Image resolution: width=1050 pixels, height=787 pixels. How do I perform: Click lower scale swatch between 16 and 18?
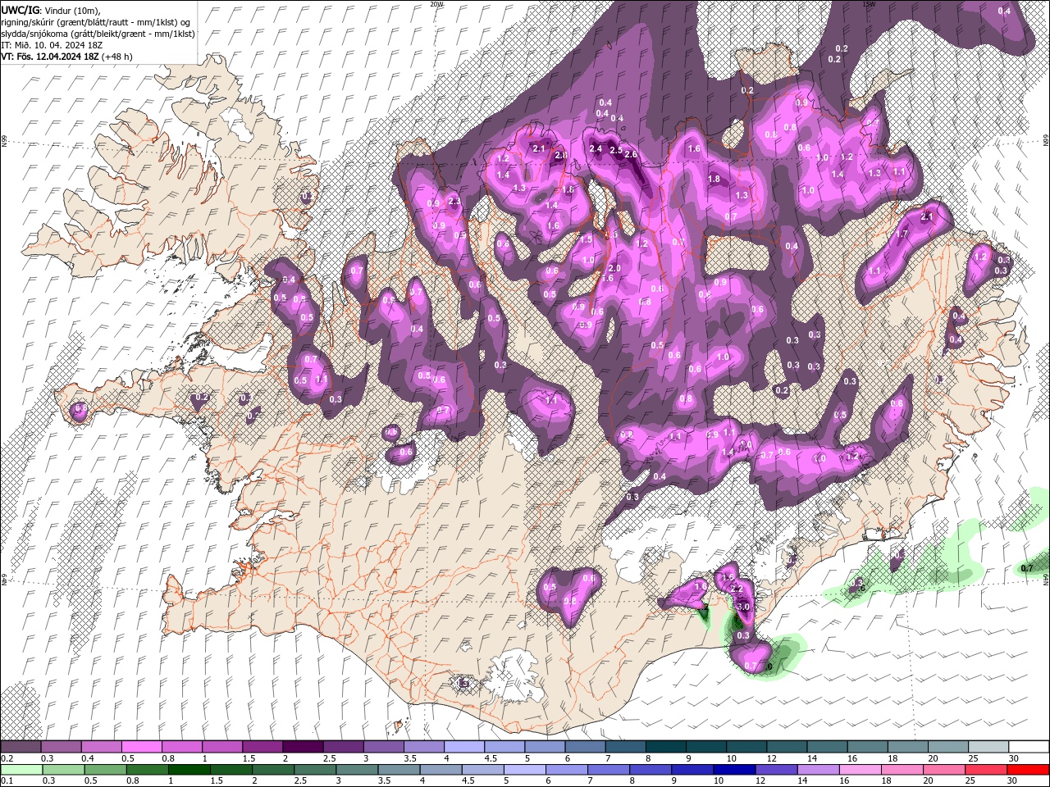(861, 770)
